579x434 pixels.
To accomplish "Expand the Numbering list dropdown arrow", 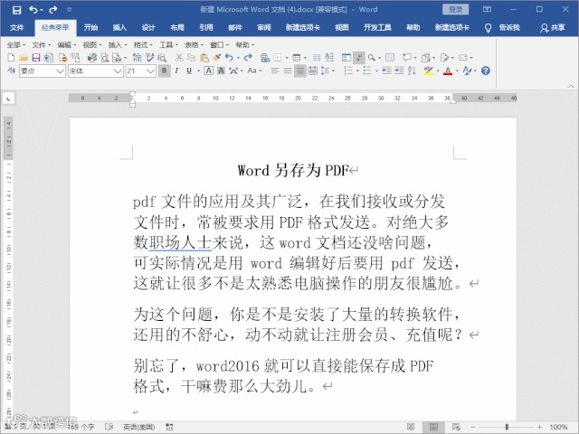I will 357,71.
